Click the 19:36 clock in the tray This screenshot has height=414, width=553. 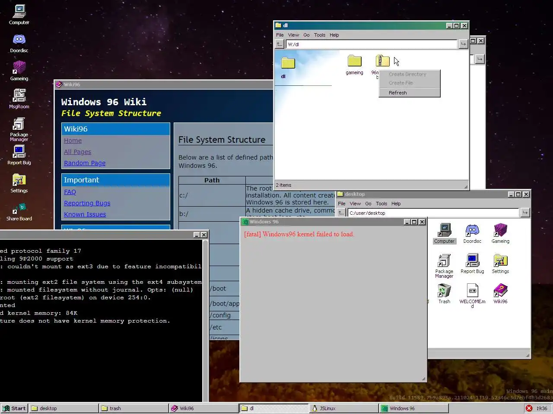click(542, 408)
